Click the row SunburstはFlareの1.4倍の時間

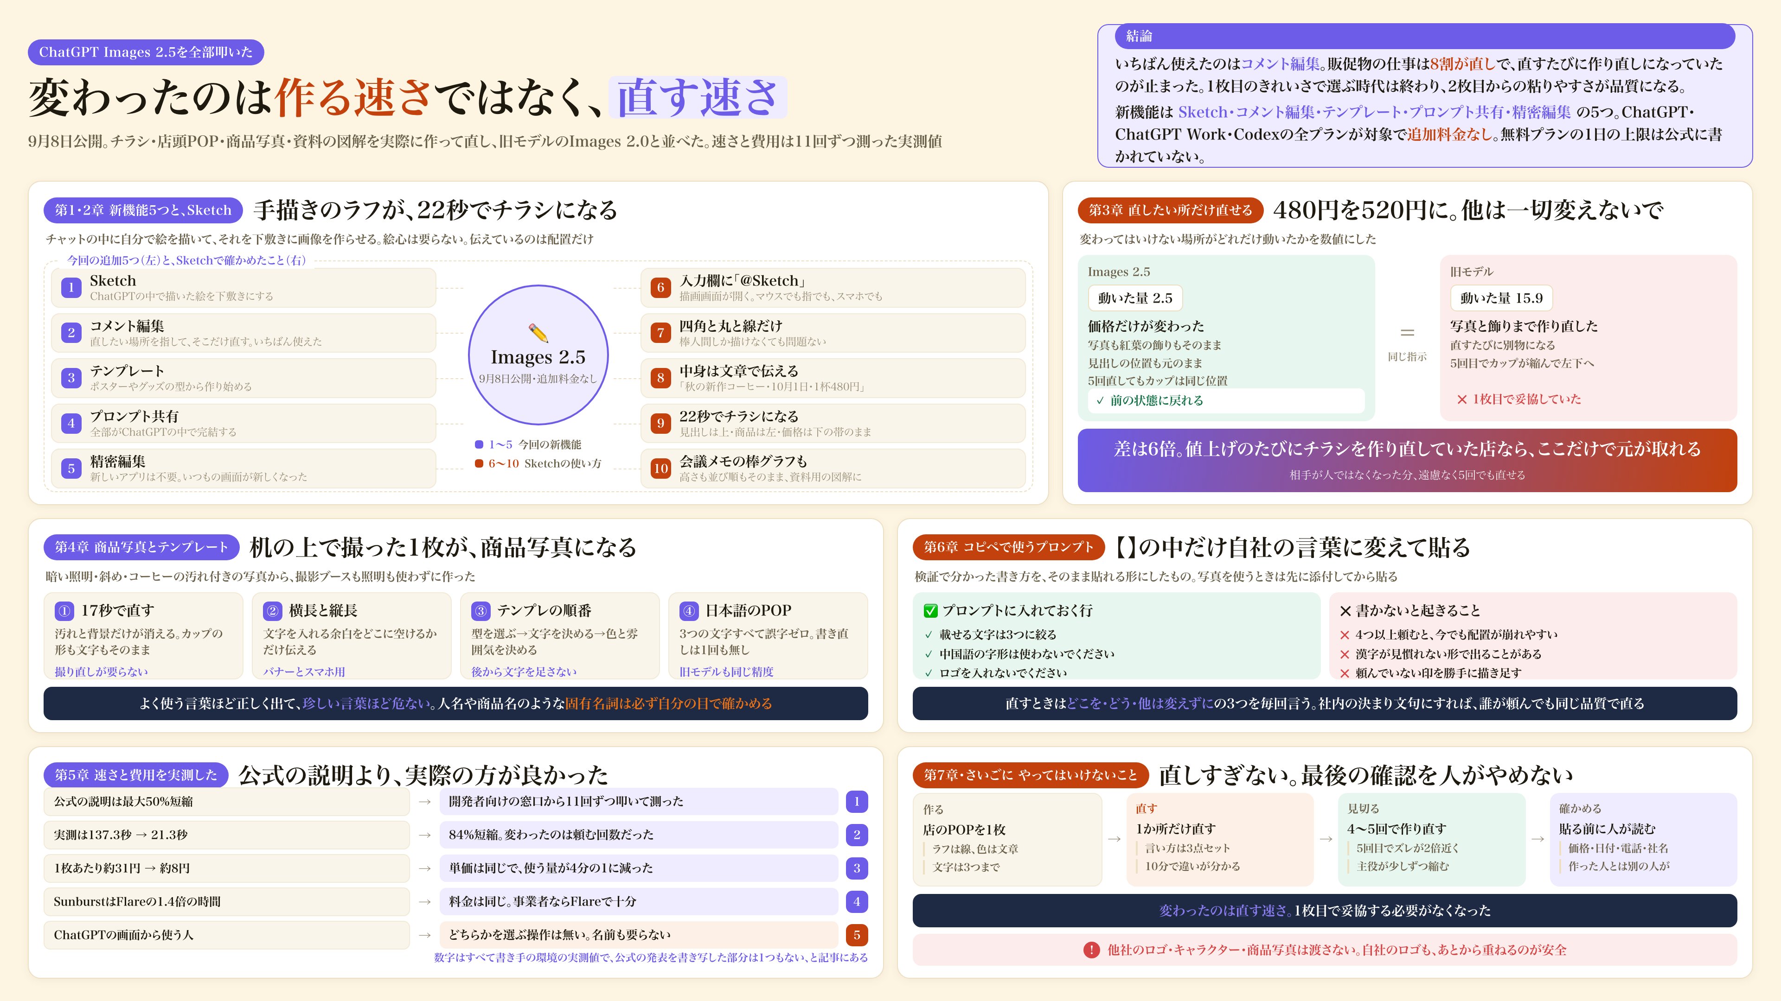(227, 901)
